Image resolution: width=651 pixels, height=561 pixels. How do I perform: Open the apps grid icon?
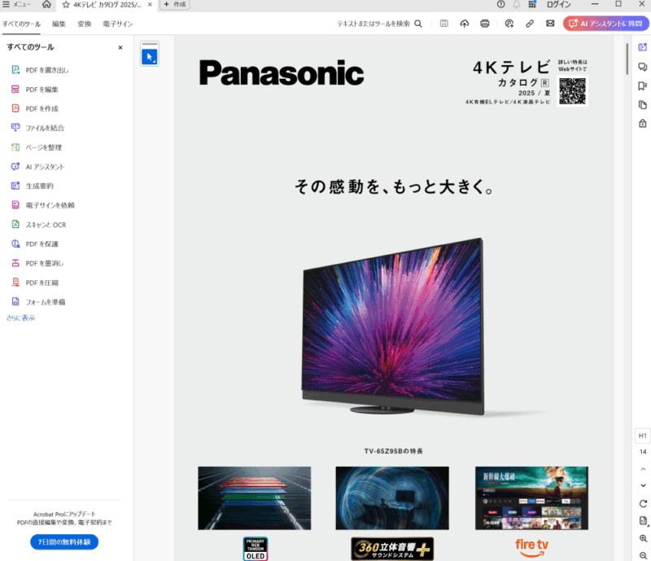pos(532,5)
